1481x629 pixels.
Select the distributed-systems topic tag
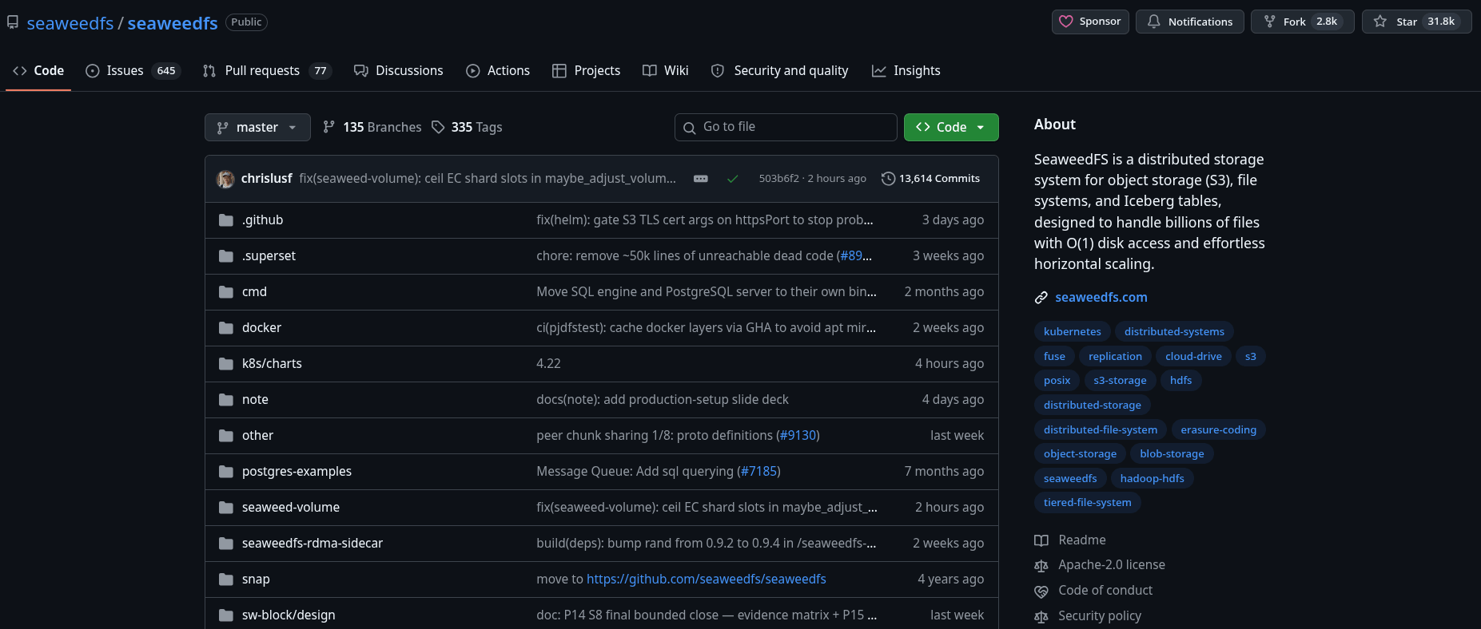click(x=1174, y=332)
